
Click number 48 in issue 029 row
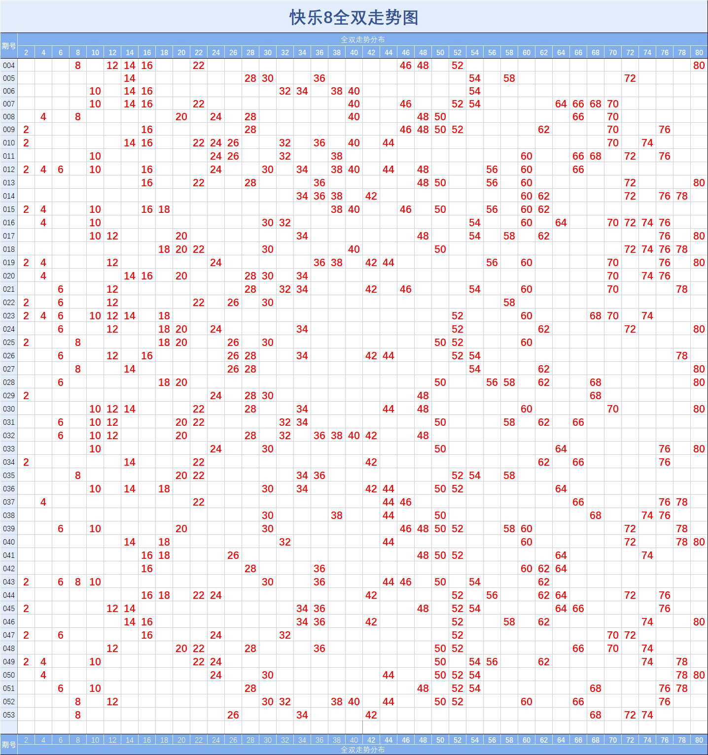point(423,395)
